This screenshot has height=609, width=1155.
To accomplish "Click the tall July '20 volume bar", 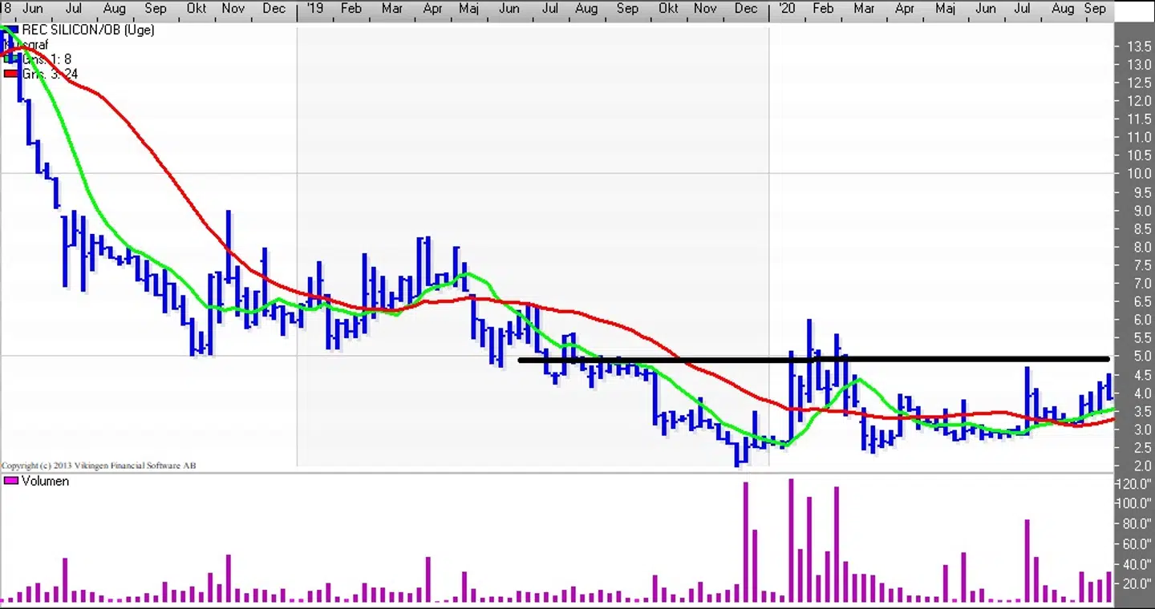I will tap(1027, 561).
